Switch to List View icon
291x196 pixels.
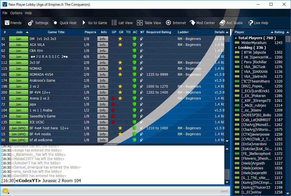point(114,23)
